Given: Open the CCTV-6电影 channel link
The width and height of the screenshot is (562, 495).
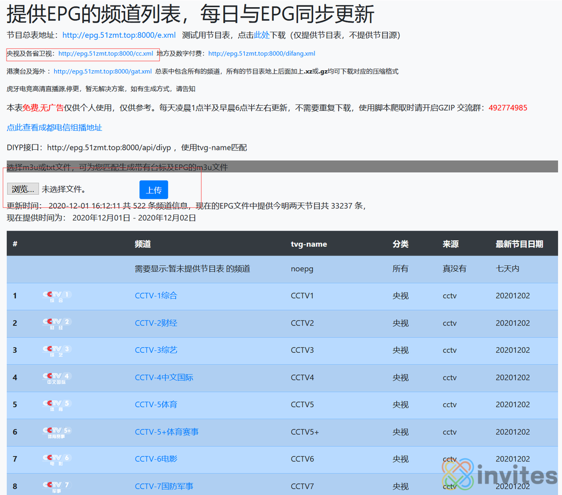Looking at the screenshot, I should coord(156,459).
